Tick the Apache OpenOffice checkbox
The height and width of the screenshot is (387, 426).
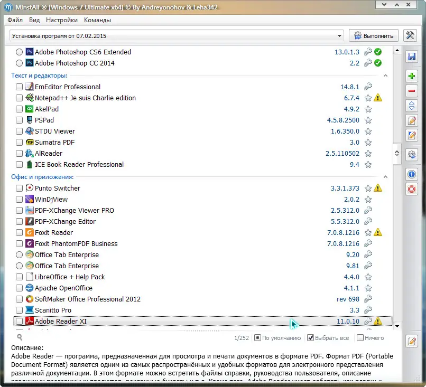click(19, 288)
